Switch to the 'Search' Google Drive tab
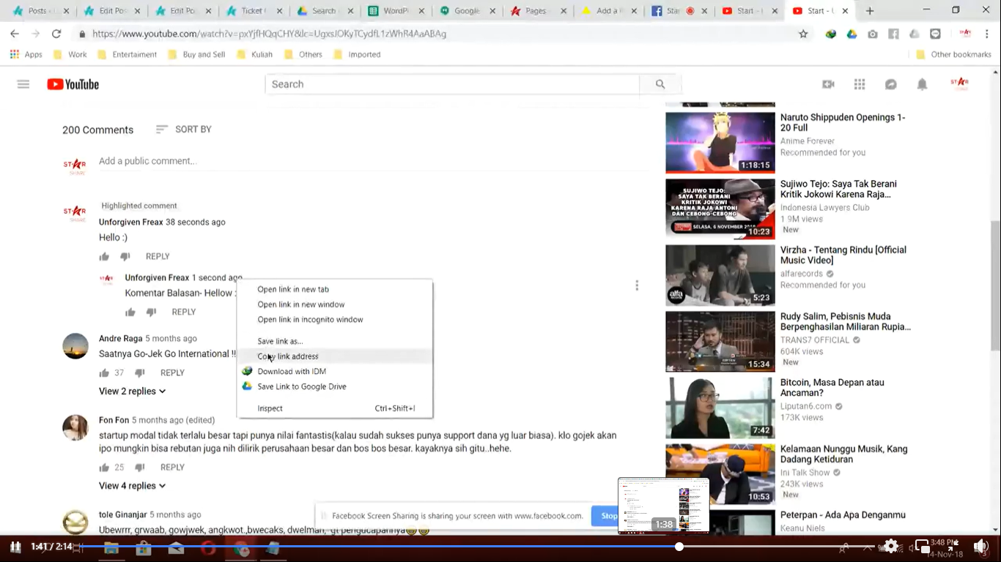Viewport: 1001px width, 562px height. [x=323, y=11]
